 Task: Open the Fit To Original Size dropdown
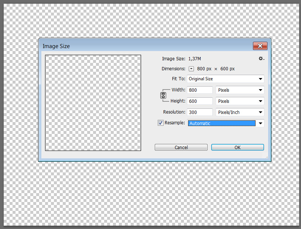point(226,79)
